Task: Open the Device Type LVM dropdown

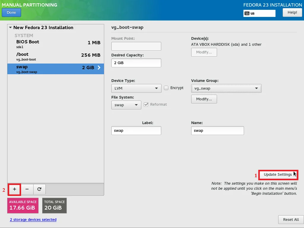Action: [x=136, y=88]
